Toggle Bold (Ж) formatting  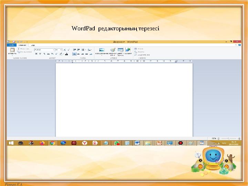click(x=36, y=54)
